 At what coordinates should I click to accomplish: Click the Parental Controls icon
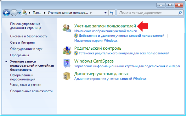point(67,50)
